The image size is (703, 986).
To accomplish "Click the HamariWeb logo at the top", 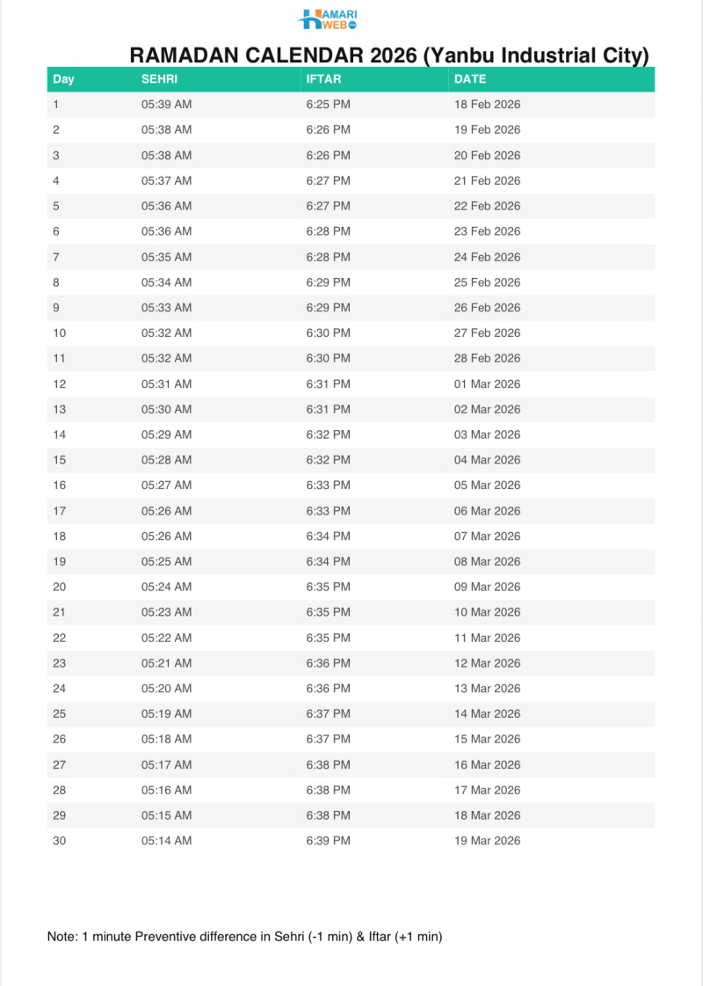I will pos(327,18).
